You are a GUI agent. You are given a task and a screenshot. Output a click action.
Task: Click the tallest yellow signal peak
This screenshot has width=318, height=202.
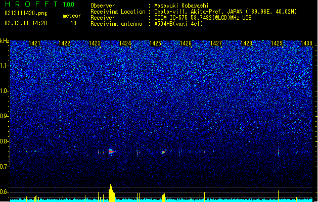tap(112, 193)
